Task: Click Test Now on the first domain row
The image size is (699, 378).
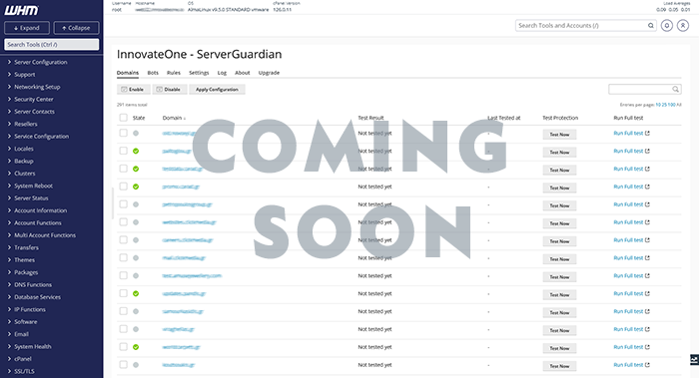Action: [x=559, y=135]
